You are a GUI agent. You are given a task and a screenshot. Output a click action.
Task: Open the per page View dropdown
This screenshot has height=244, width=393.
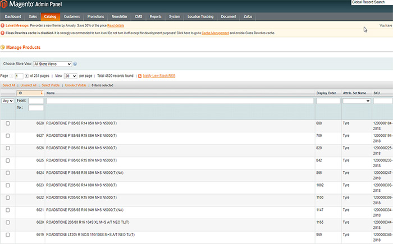70,76
